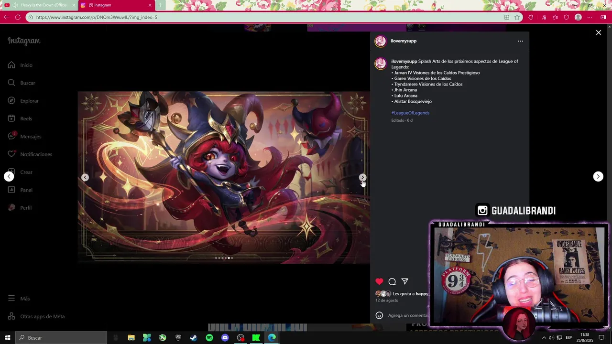Select the Instagram browser tab

(116, 5)
